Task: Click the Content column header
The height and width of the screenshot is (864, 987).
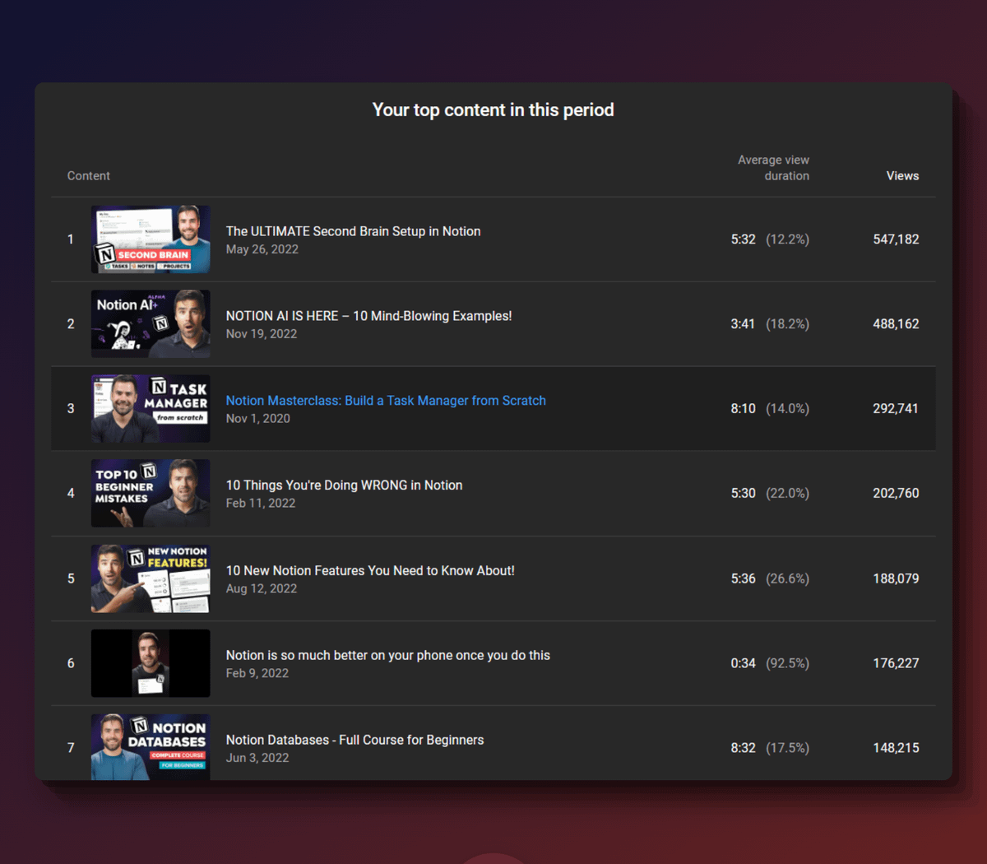Action: (x=89, y=176)
